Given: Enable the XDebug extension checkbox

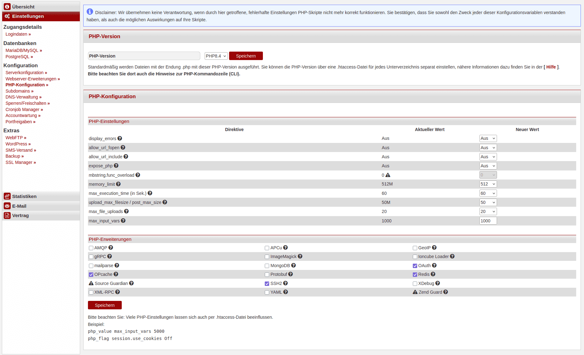Looking at the screenshot, I should pos(415,284).
